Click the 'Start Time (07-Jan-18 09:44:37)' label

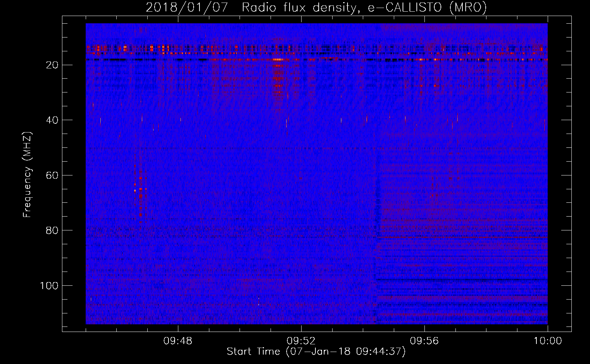click(316, 352)
